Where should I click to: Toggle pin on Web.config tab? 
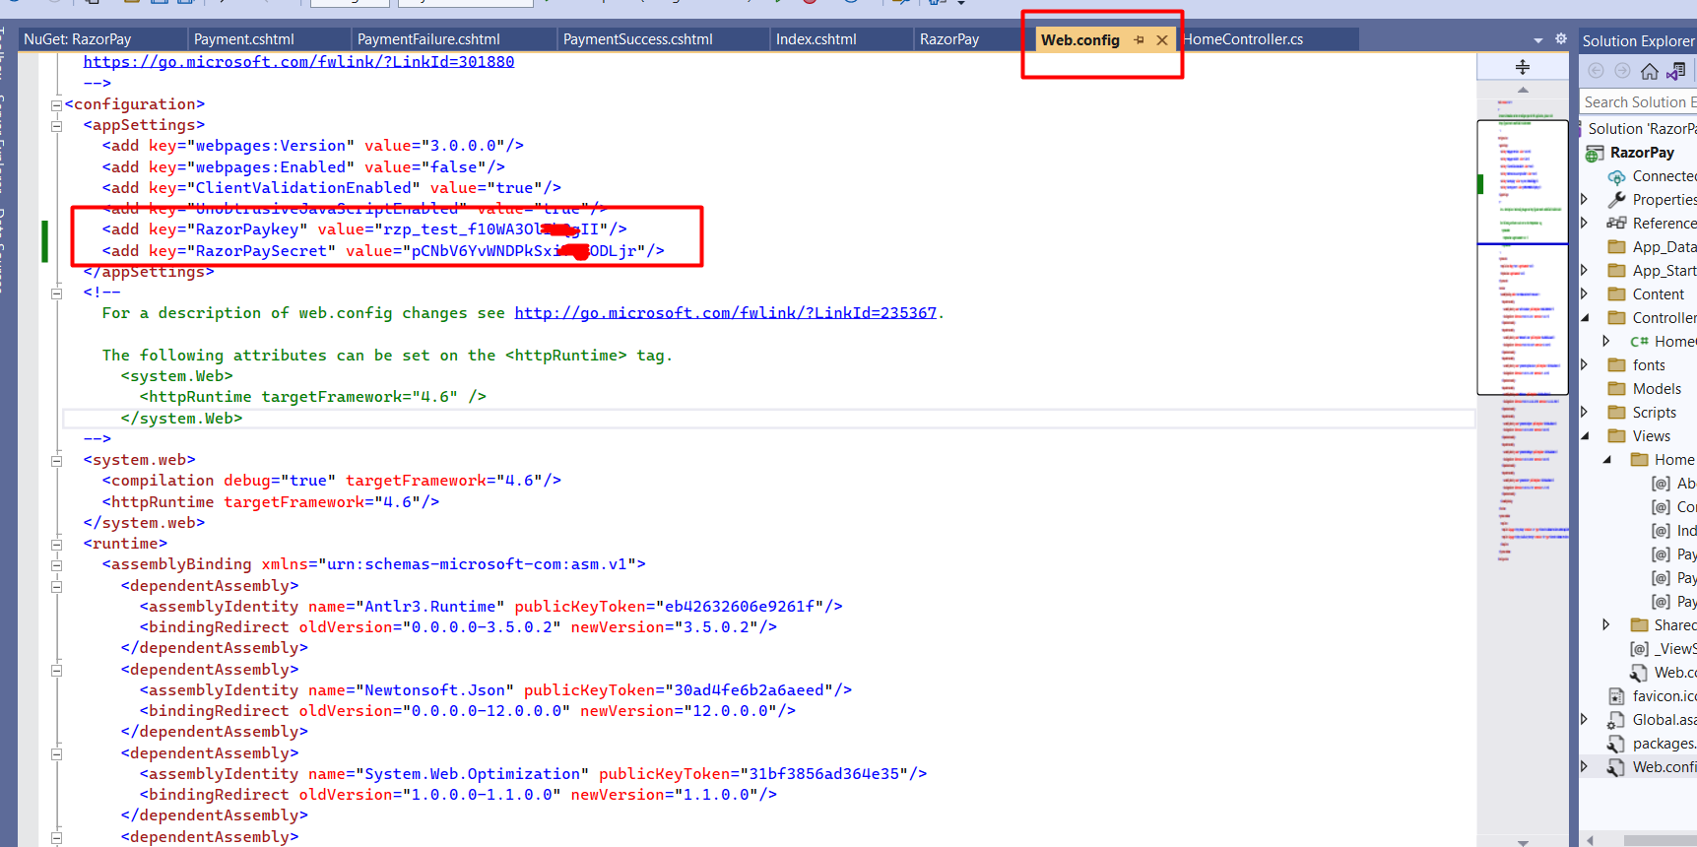(1139, 40)
